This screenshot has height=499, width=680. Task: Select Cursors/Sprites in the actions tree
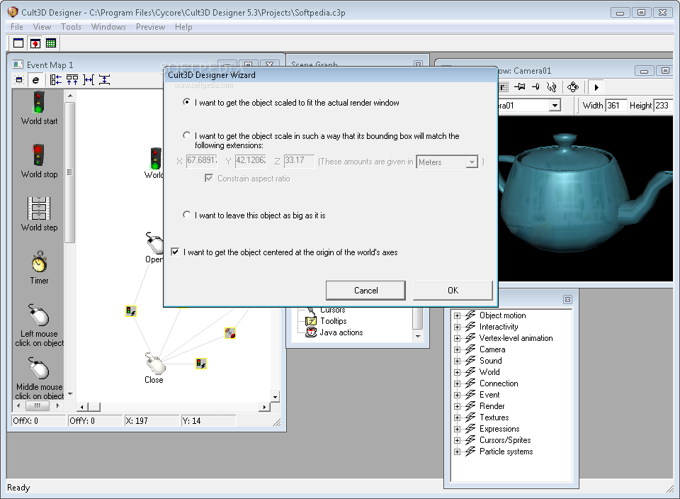(x=505, y=440)
